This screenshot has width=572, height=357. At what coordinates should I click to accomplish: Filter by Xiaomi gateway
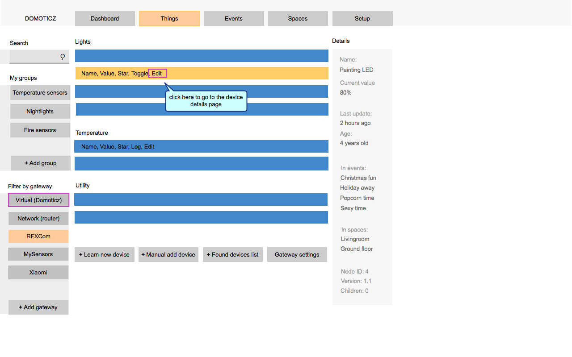pyautogui.click(x=38, y=273)
